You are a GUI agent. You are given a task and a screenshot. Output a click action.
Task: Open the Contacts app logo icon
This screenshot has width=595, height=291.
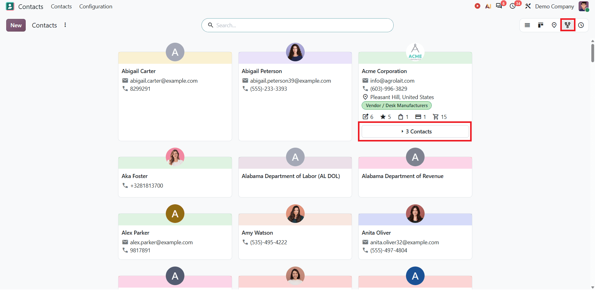pyautogui.click(x=10, y=7)
